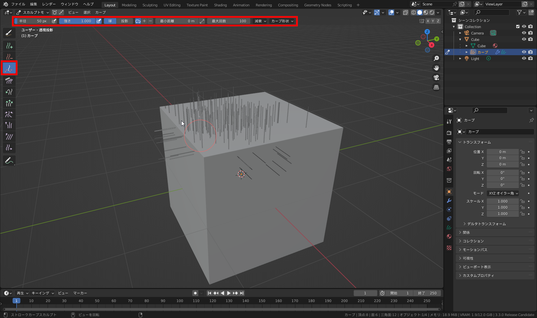Enable auto keying record button
Image resolution: width=537 pixels, height=318 pixels.
pyautogui.click(x=195, y=293)
